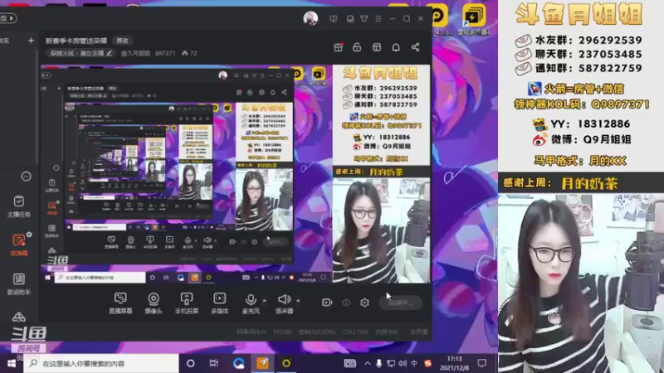This screenshot has width=664, height=373.
Task: Expand the mode switch pill at top-left
Action: [8, 18]
